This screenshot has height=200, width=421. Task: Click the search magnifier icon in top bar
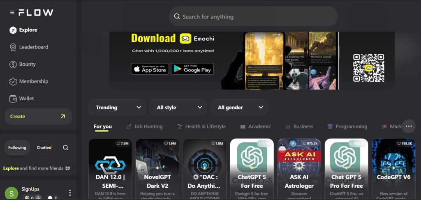pyautogui.click(x=177, y=16)
